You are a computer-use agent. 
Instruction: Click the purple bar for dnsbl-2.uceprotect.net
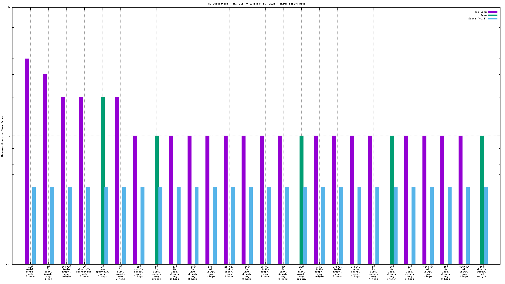pos(81,180)
